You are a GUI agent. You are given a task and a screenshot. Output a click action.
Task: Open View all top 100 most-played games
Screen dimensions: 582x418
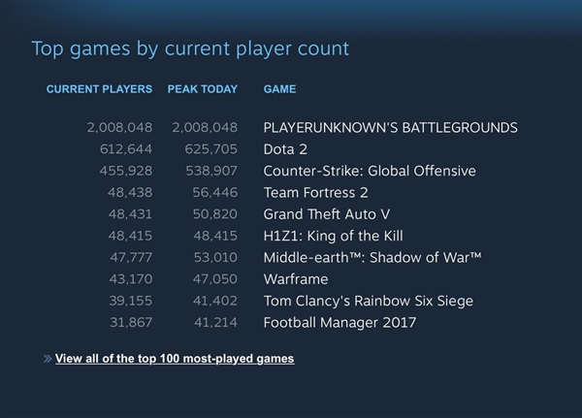[x=175, y=359]
